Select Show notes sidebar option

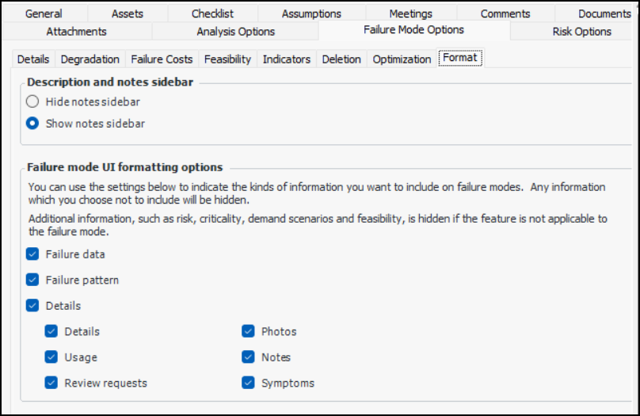click(32, 124)
